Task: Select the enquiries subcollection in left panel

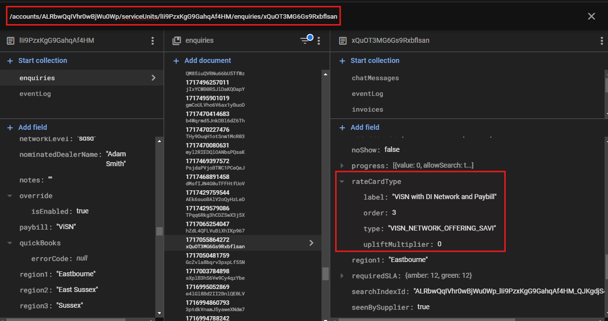Action: tap(82, 78)
